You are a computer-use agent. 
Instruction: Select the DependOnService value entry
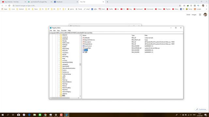(89, 40)
